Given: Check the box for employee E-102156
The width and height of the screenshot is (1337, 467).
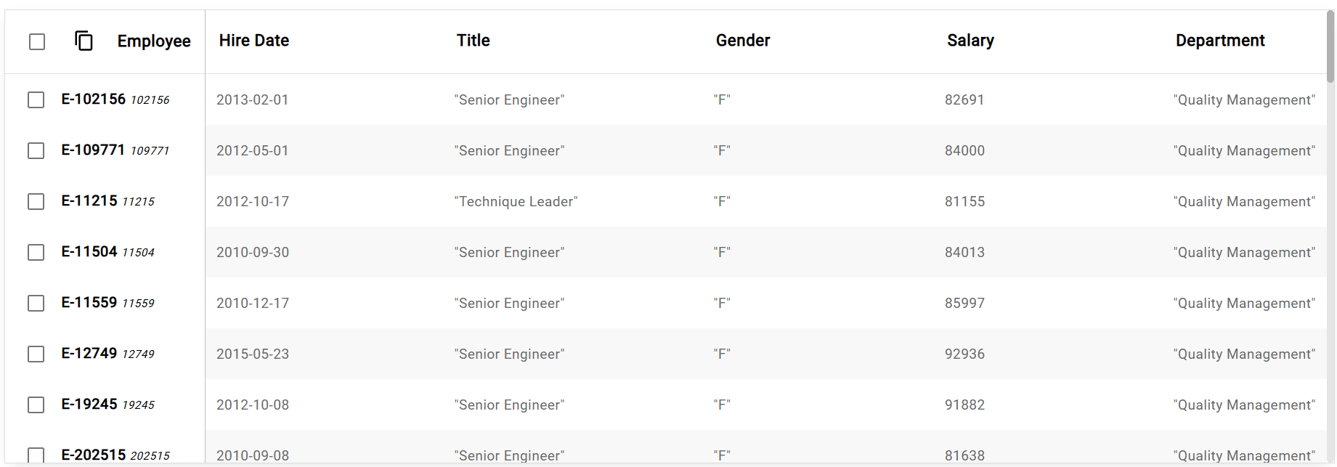Looking at the screenshot, I should click(x=36, y=100).
